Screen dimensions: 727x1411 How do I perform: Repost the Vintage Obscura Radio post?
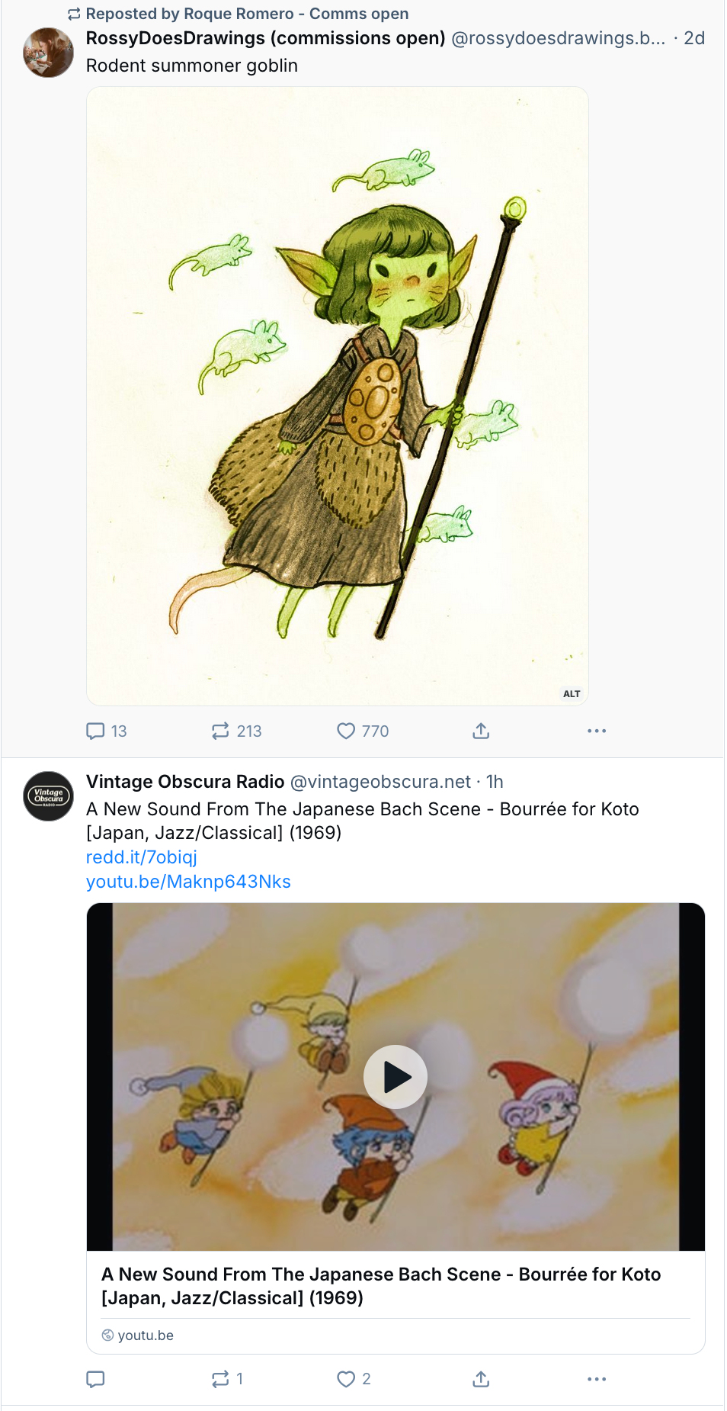(220, 1379)
